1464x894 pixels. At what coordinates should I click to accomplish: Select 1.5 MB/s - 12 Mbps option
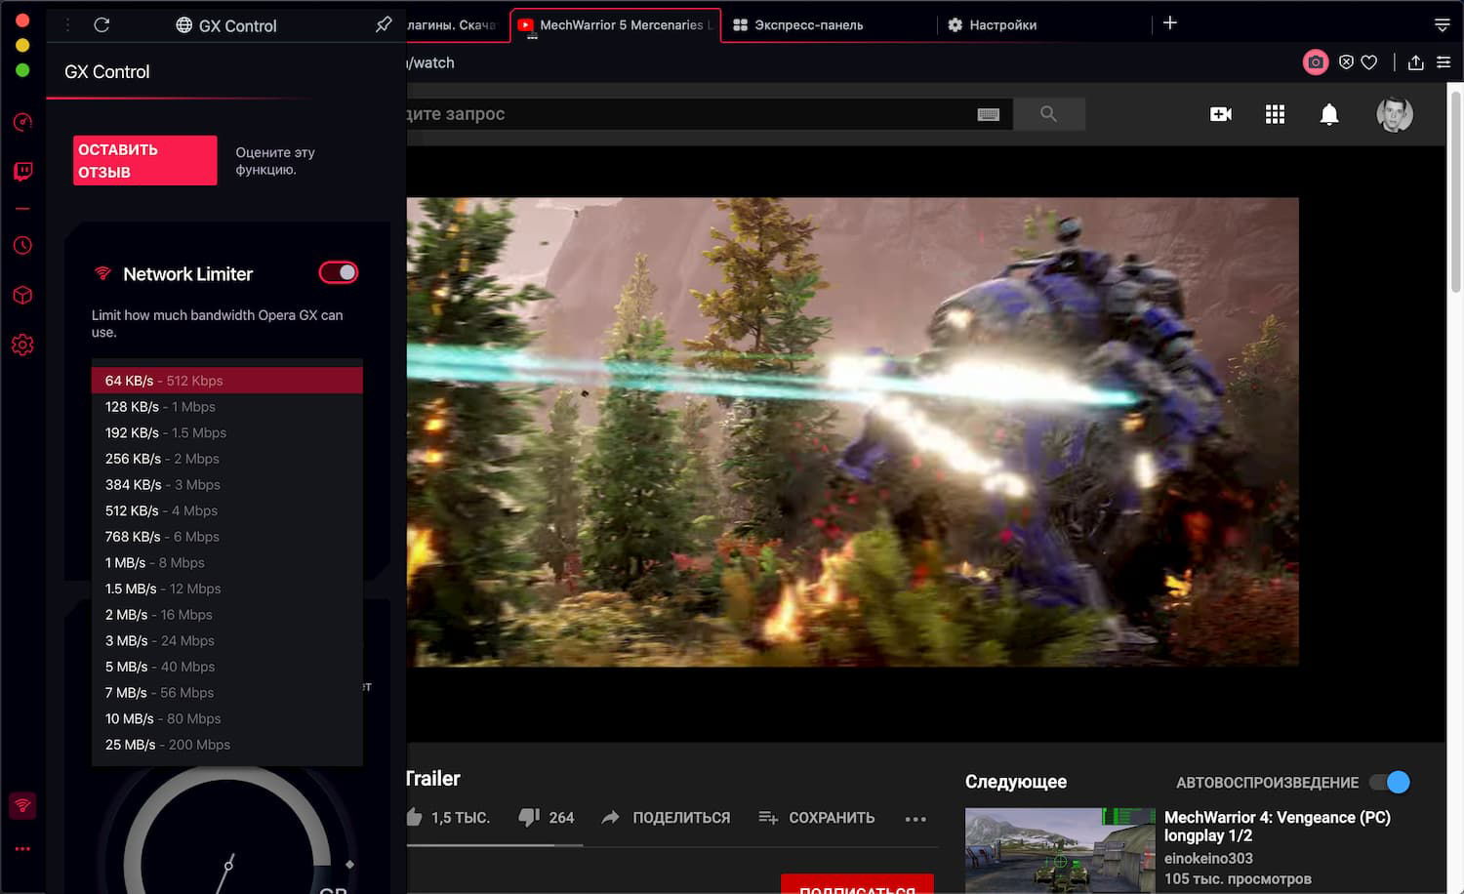[x=227, y=589]
